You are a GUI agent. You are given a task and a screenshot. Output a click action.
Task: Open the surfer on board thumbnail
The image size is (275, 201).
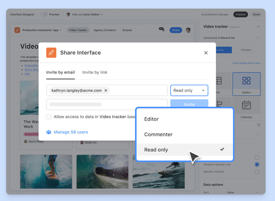[x=46, y=172]
